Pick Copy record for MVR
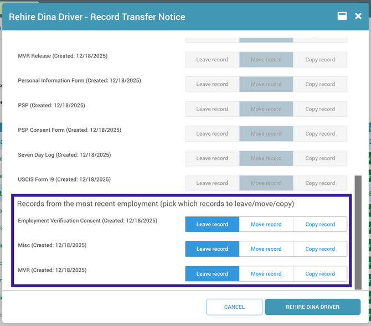Viewport: 371px width, 326px height. point(320,273)
